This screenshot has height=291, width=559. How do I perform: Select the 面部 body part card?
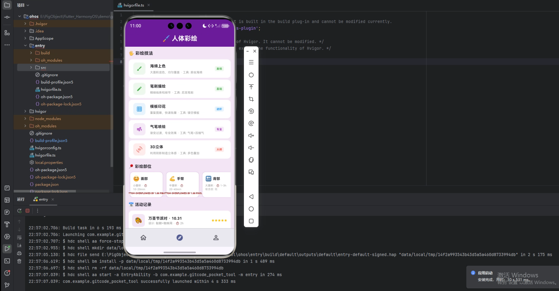(146, 184)
